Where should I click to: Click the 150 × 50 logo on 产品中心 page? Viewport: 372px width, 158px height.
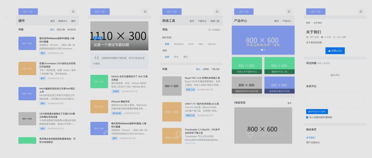(244, 12)
